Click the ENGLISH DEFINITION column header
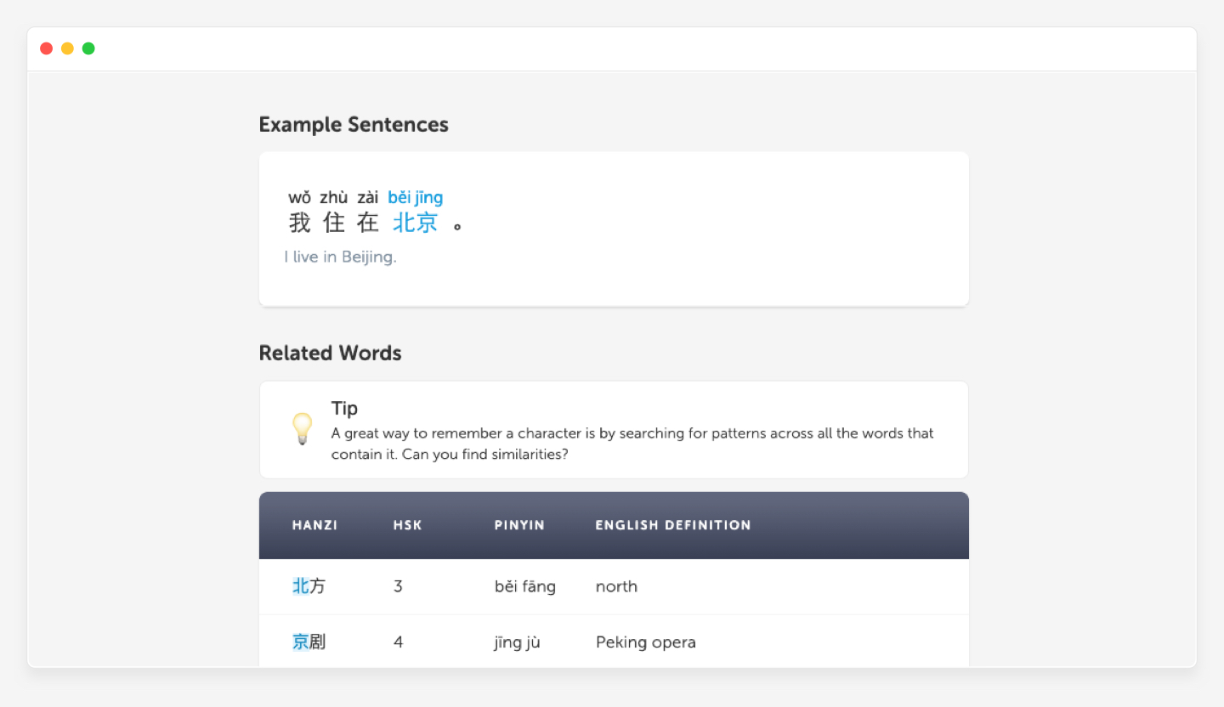 tap(673, 525)
